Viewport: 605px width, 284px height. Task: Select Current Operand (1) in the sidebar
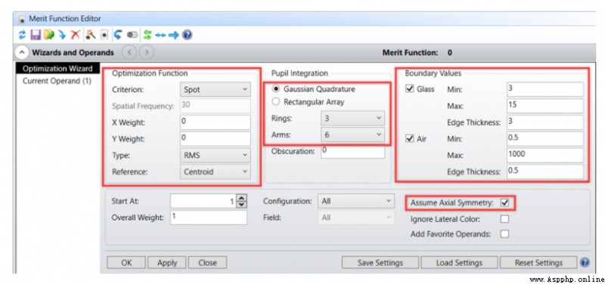[x=57, y=81]
